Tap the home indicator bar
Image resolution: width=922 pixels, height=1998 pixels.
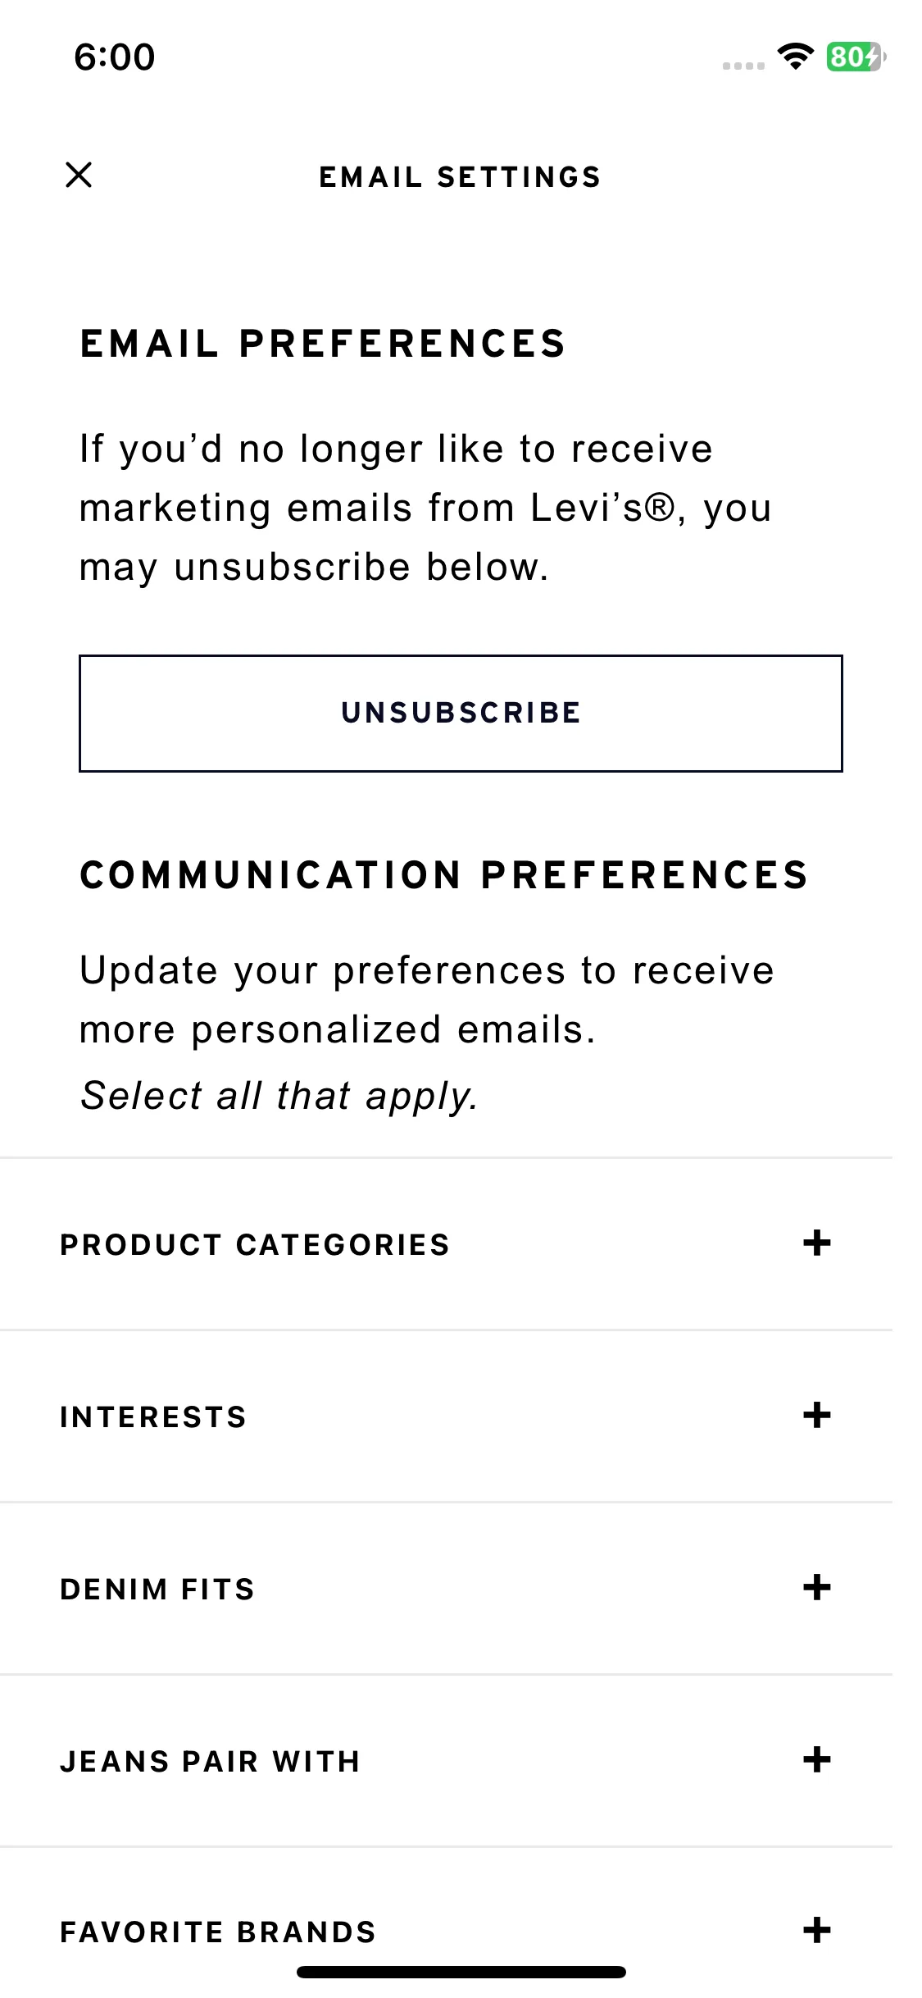461,1972
